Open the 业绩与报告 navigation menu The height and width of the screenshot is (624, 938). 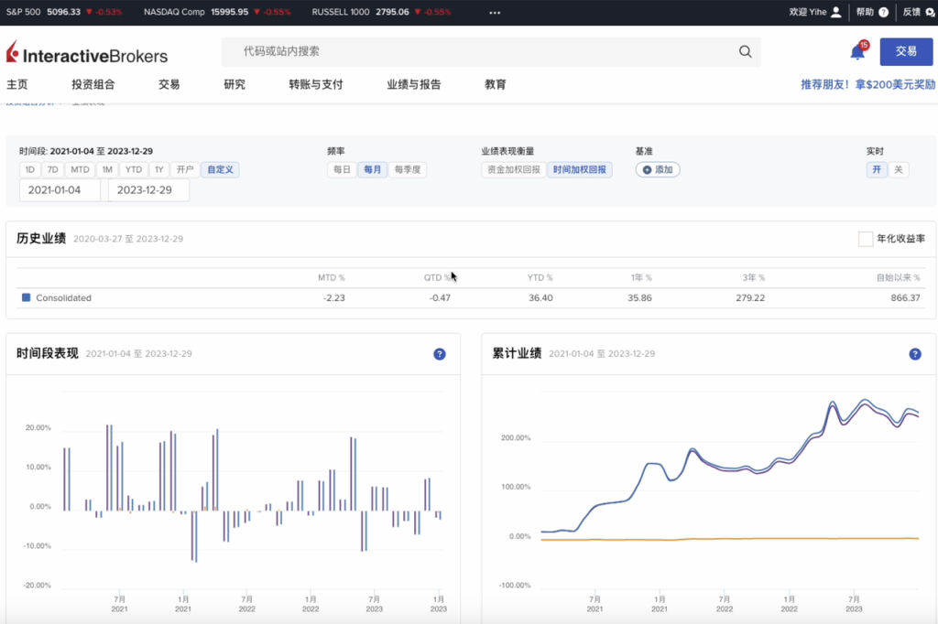(x=413, y=84)
